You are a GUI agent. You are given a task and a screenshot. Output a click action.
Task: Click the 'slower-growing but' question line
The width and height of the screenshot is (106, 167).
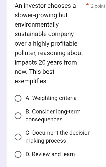coord(41,15)
